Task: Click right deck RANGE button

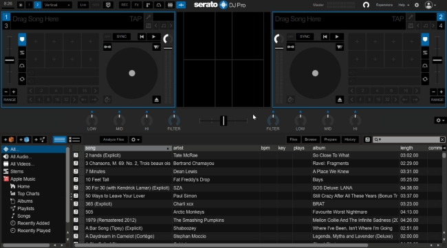Action: click(437, 100)
